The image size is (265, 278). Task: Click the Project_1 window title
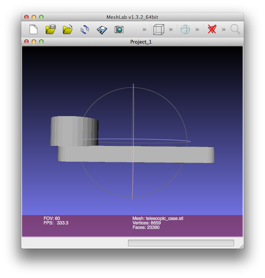141,42
